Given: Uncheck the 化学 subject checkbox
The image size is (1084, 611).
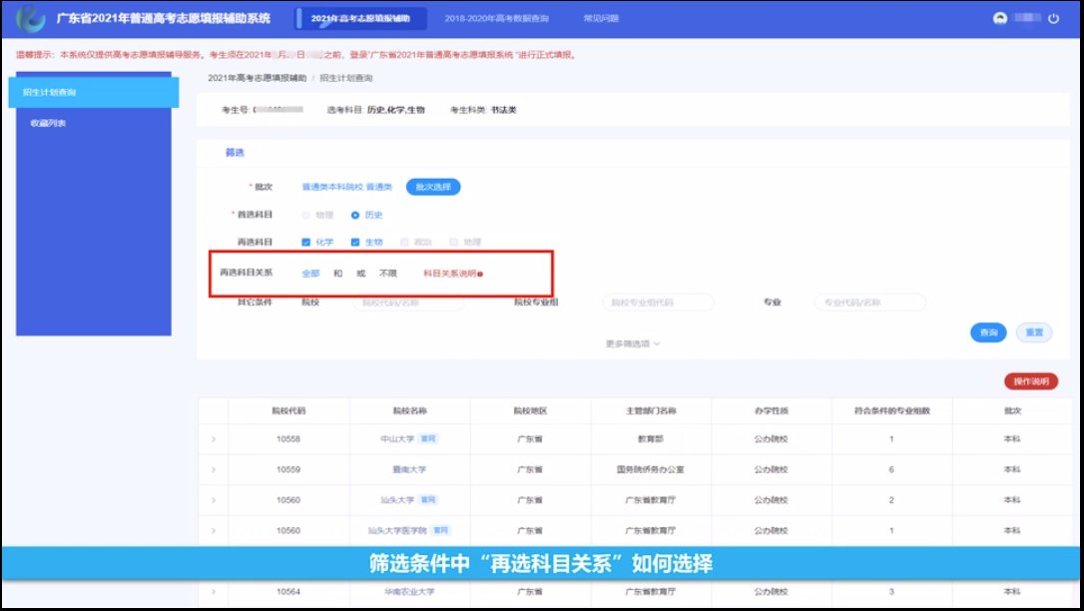Looking at the screenshot, I should coord(306,242).
